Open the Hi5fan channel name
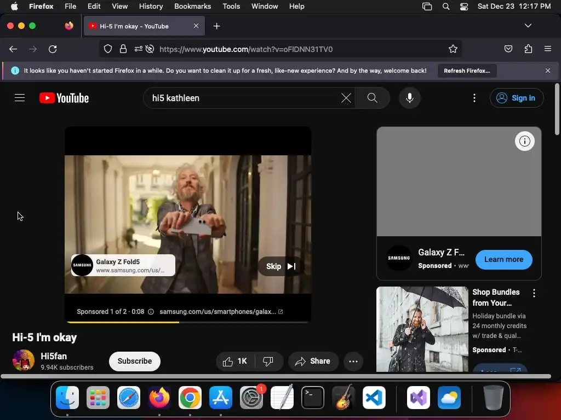The image size is (561, 420). tap(54, 356)
